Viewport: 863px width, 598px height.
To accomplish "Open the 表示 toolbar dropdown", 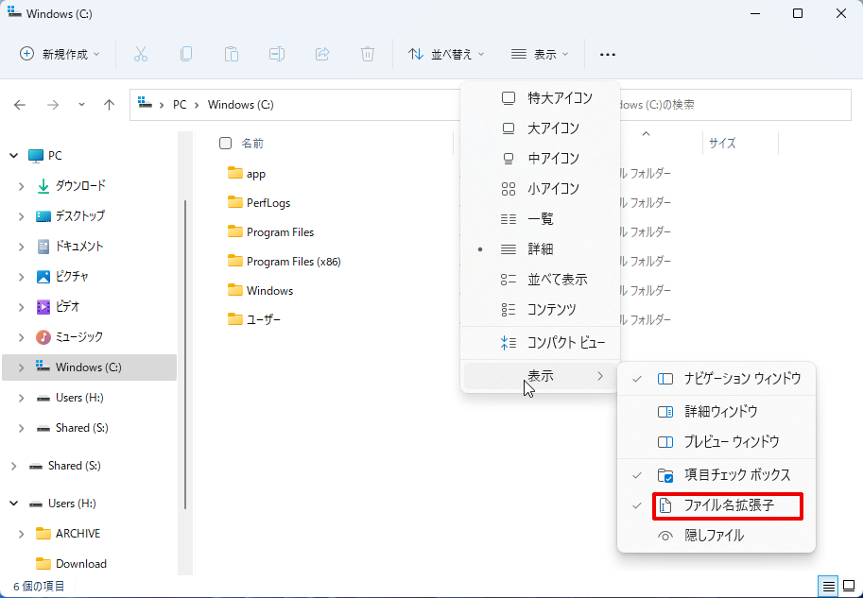I will click(x=540, y=55).
